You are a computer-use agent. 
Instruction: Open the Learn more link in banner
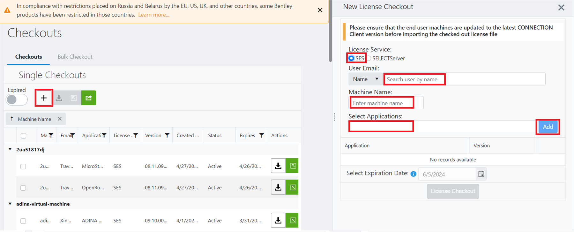coord(154,15)
